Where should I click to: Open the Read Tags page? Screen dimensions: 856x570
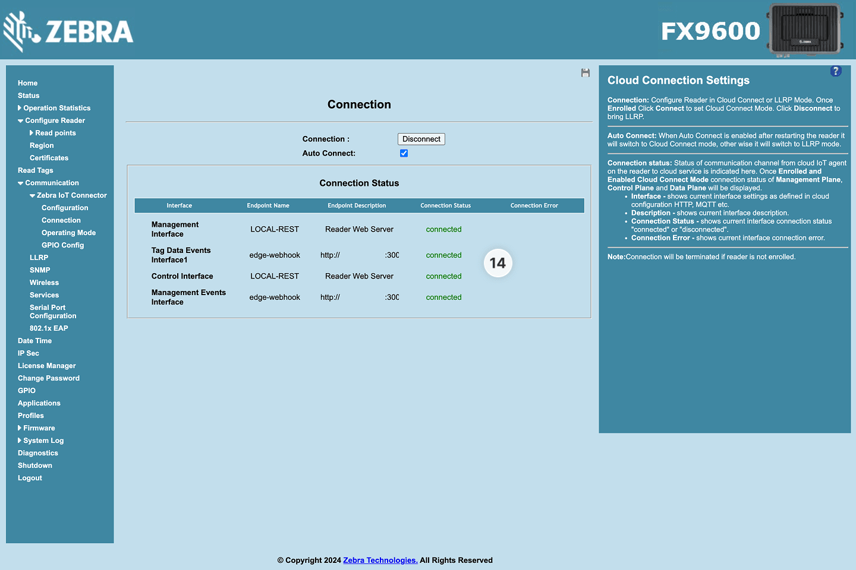tap(36, 170)
